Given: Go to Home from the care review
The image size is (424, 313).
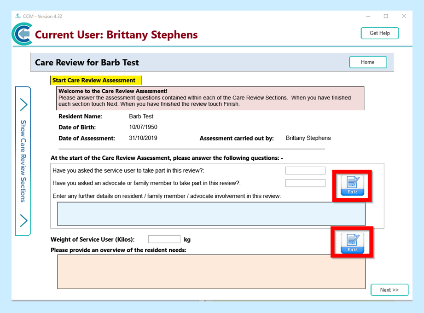Looking at the screenshot, I should [367, 62].
